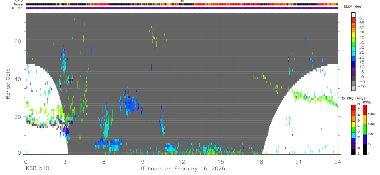
Task: Click the red top block of TX FRQ bar
Action: click(x=353, y=108)
